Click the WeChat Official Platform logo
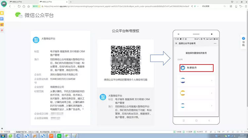This screenshot has width=248, height=138. click(x=34, y=15)
